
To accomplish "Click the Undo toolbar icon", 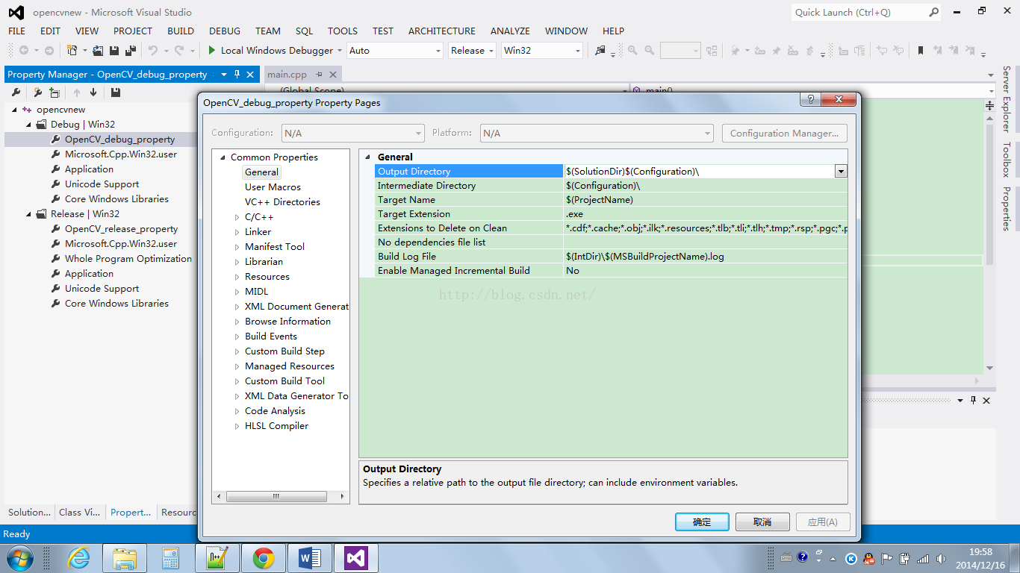I will pyautogui.click(x=152, y=51).
